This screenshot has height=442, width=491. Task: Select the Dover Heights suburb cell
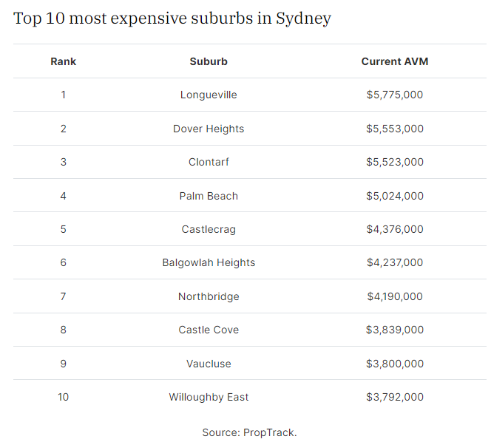(x=209, y=129)
